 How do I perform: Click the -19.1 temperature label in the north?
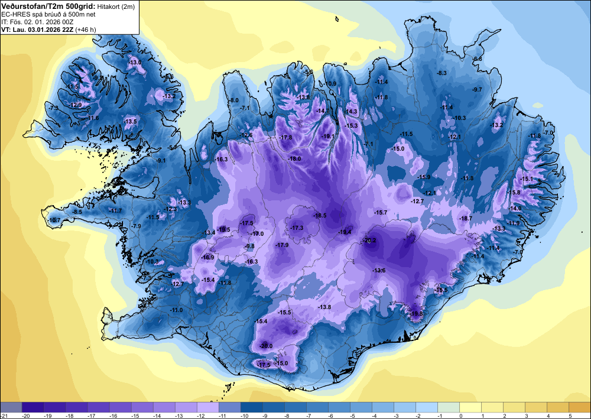pos(327,137)
